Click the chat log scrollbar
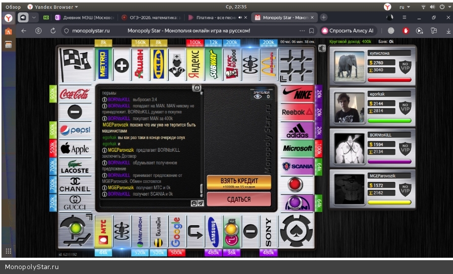Screen dimensions: 453x274 pos(201,190)
